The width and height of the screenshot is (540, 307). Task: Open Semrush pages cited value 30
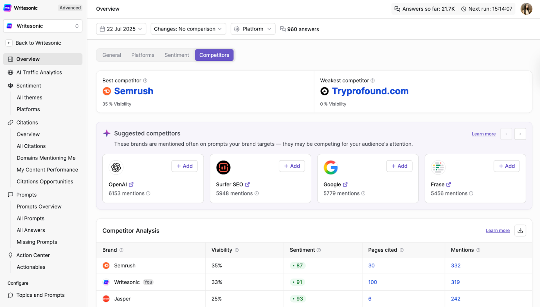point(371,266)
